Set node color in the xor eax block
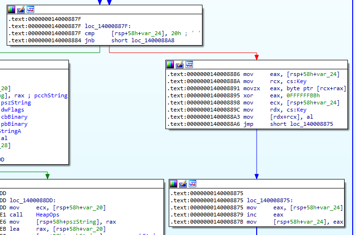Screen dimensions: 356x235 click(170, 65)
